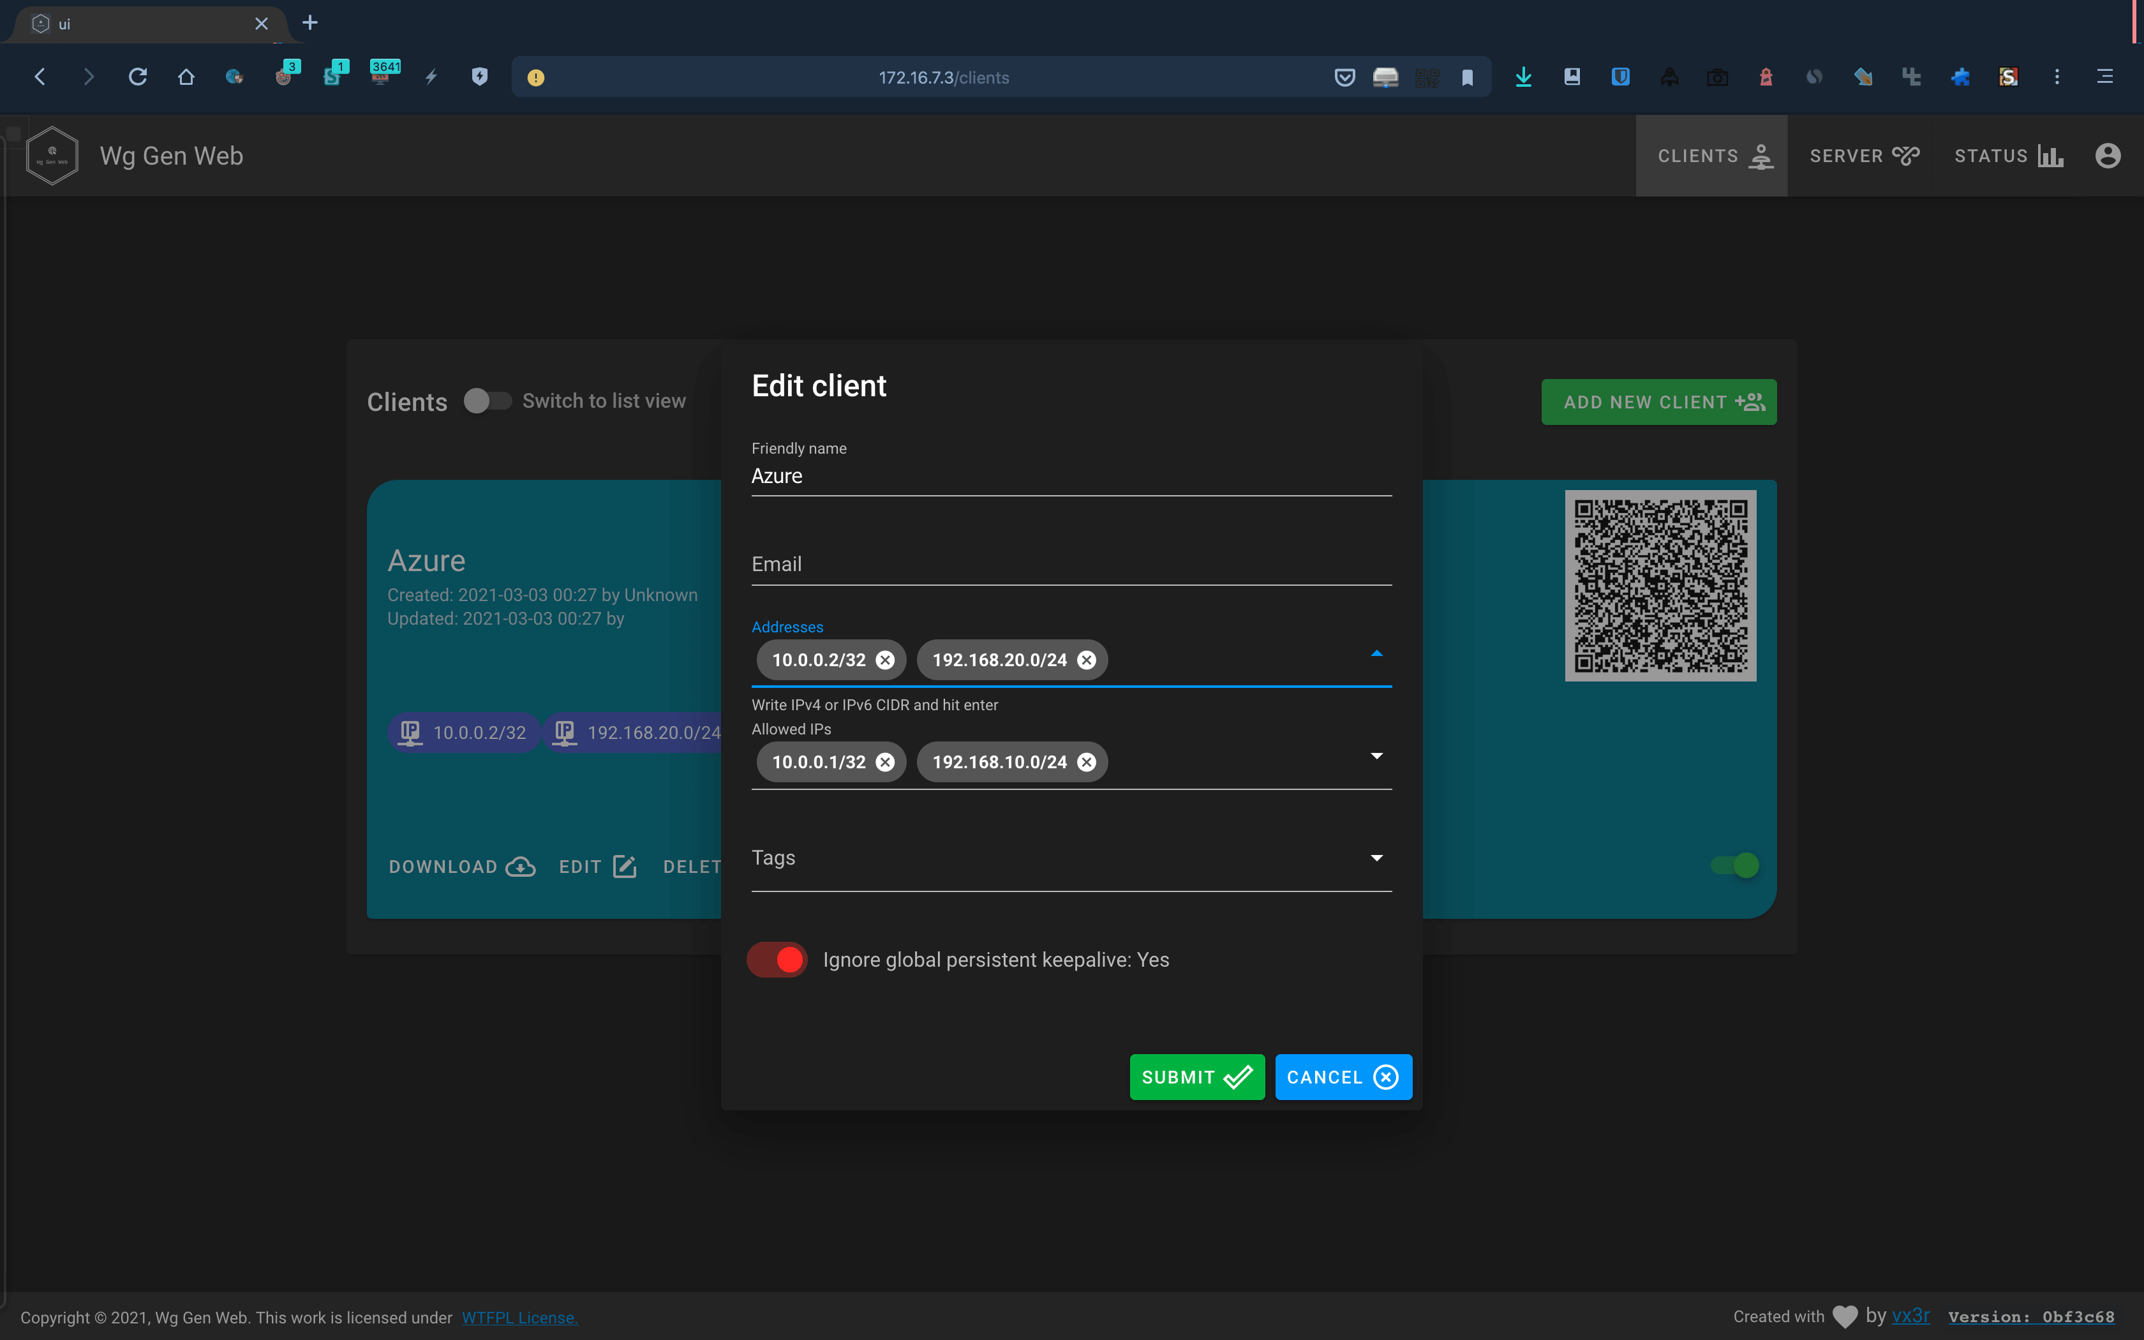Toggle Switch to list view

488,401
